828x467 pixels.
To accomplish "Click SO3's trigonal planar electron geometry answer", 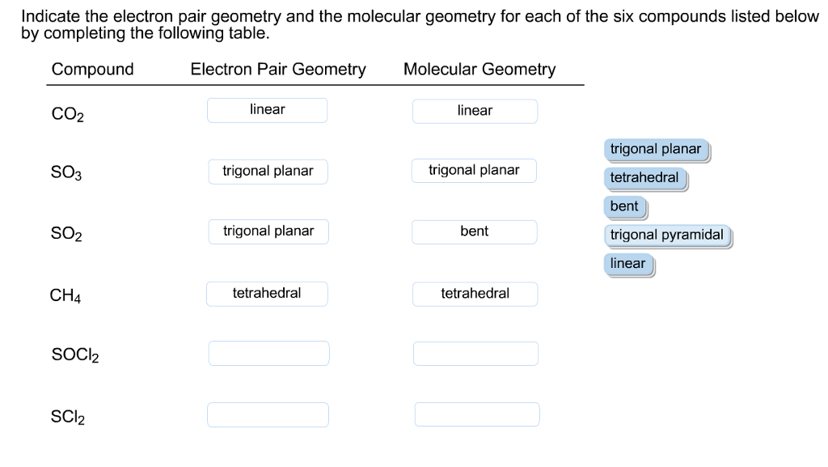I will [268, 171].
